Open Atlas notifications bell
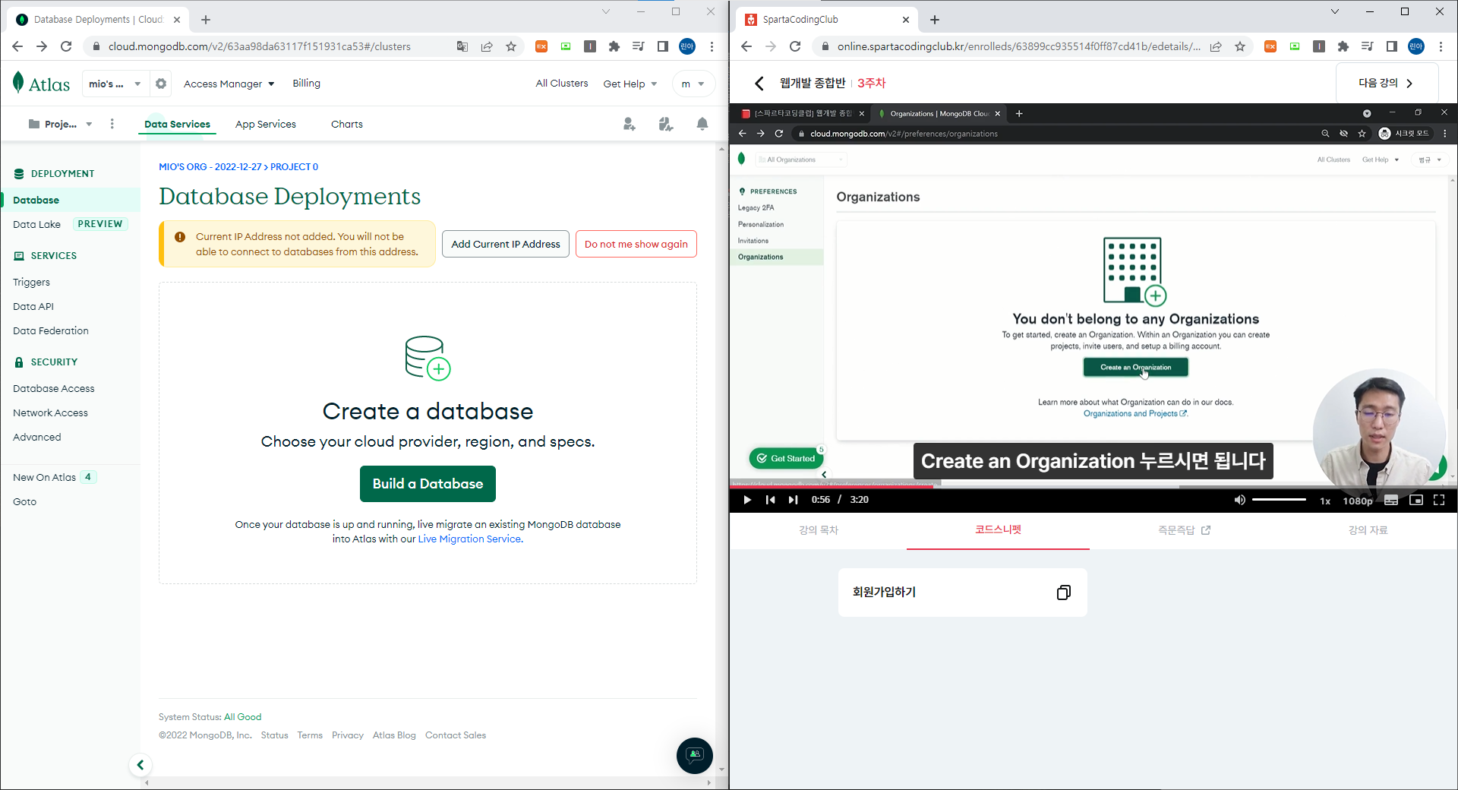 [x=702, y=124]
